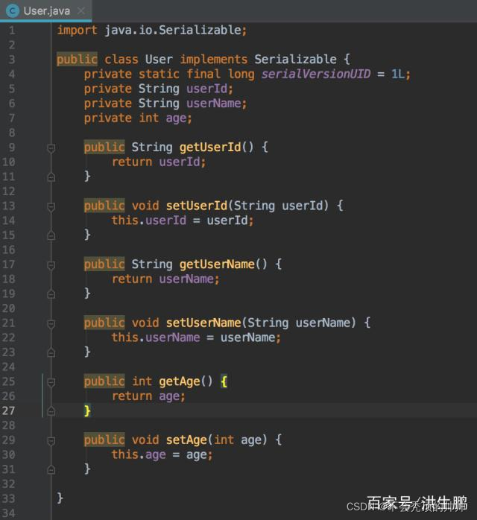Viewport: 477px width, 520px height.
Task: Click 'return userId' statement on line 10
Action: coord(156,162)
